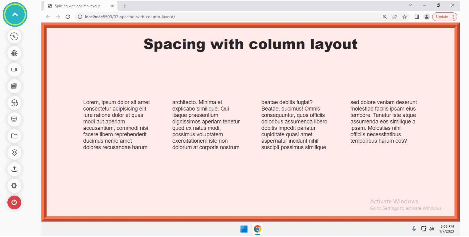
Task: Click the sync/switch arrows sidebar icon
Action: tap(14, 36)
